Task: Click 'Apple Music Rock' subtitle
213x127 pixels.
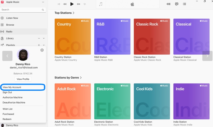Action: click(64, 125)
